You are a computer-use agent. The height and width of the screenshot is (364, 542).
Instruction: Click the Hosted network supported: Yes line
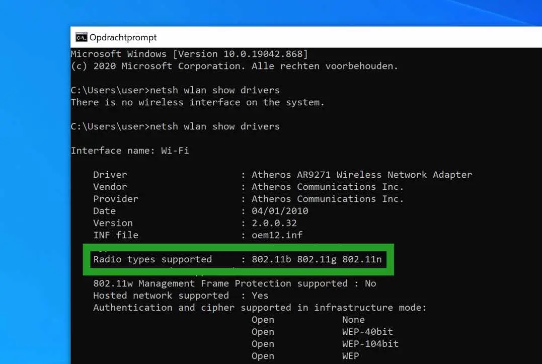click(181, 296)
